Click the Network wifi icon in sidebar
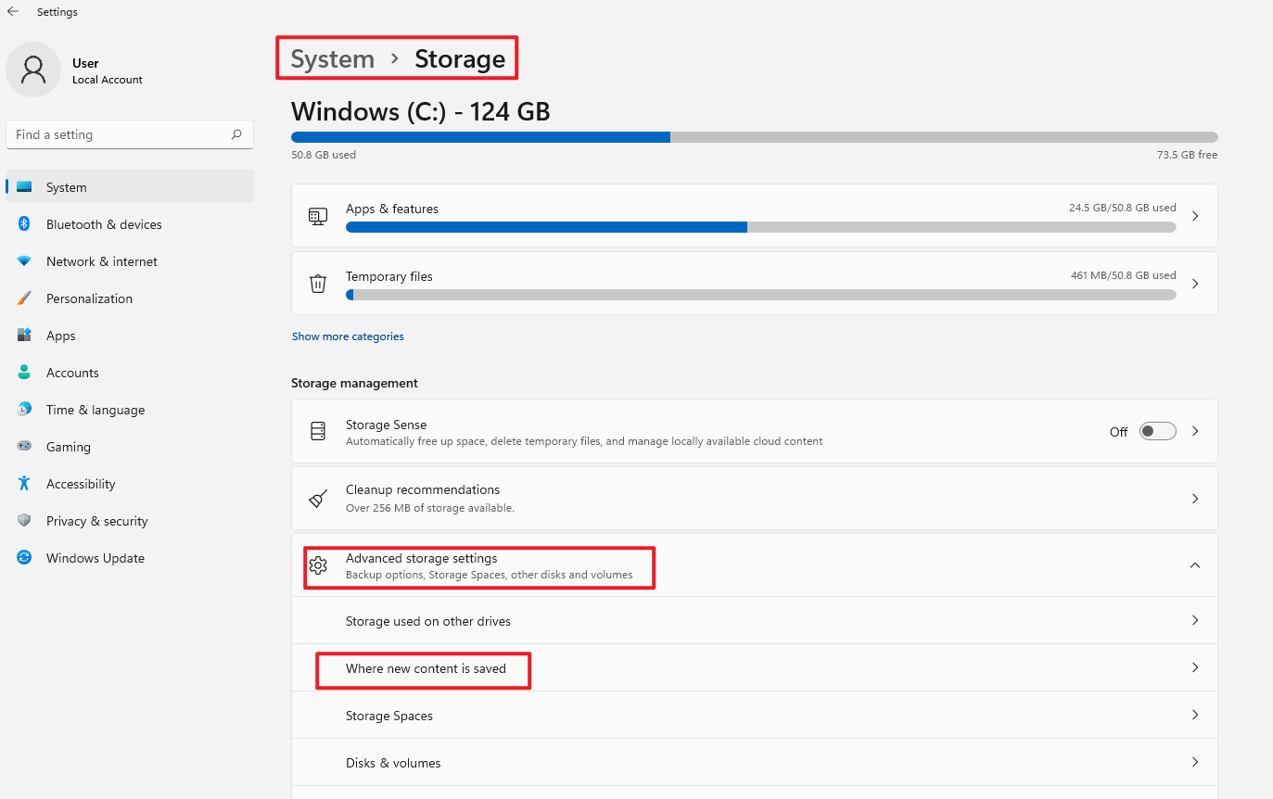This screenshot has width=1273, height=799. [24, 261]
